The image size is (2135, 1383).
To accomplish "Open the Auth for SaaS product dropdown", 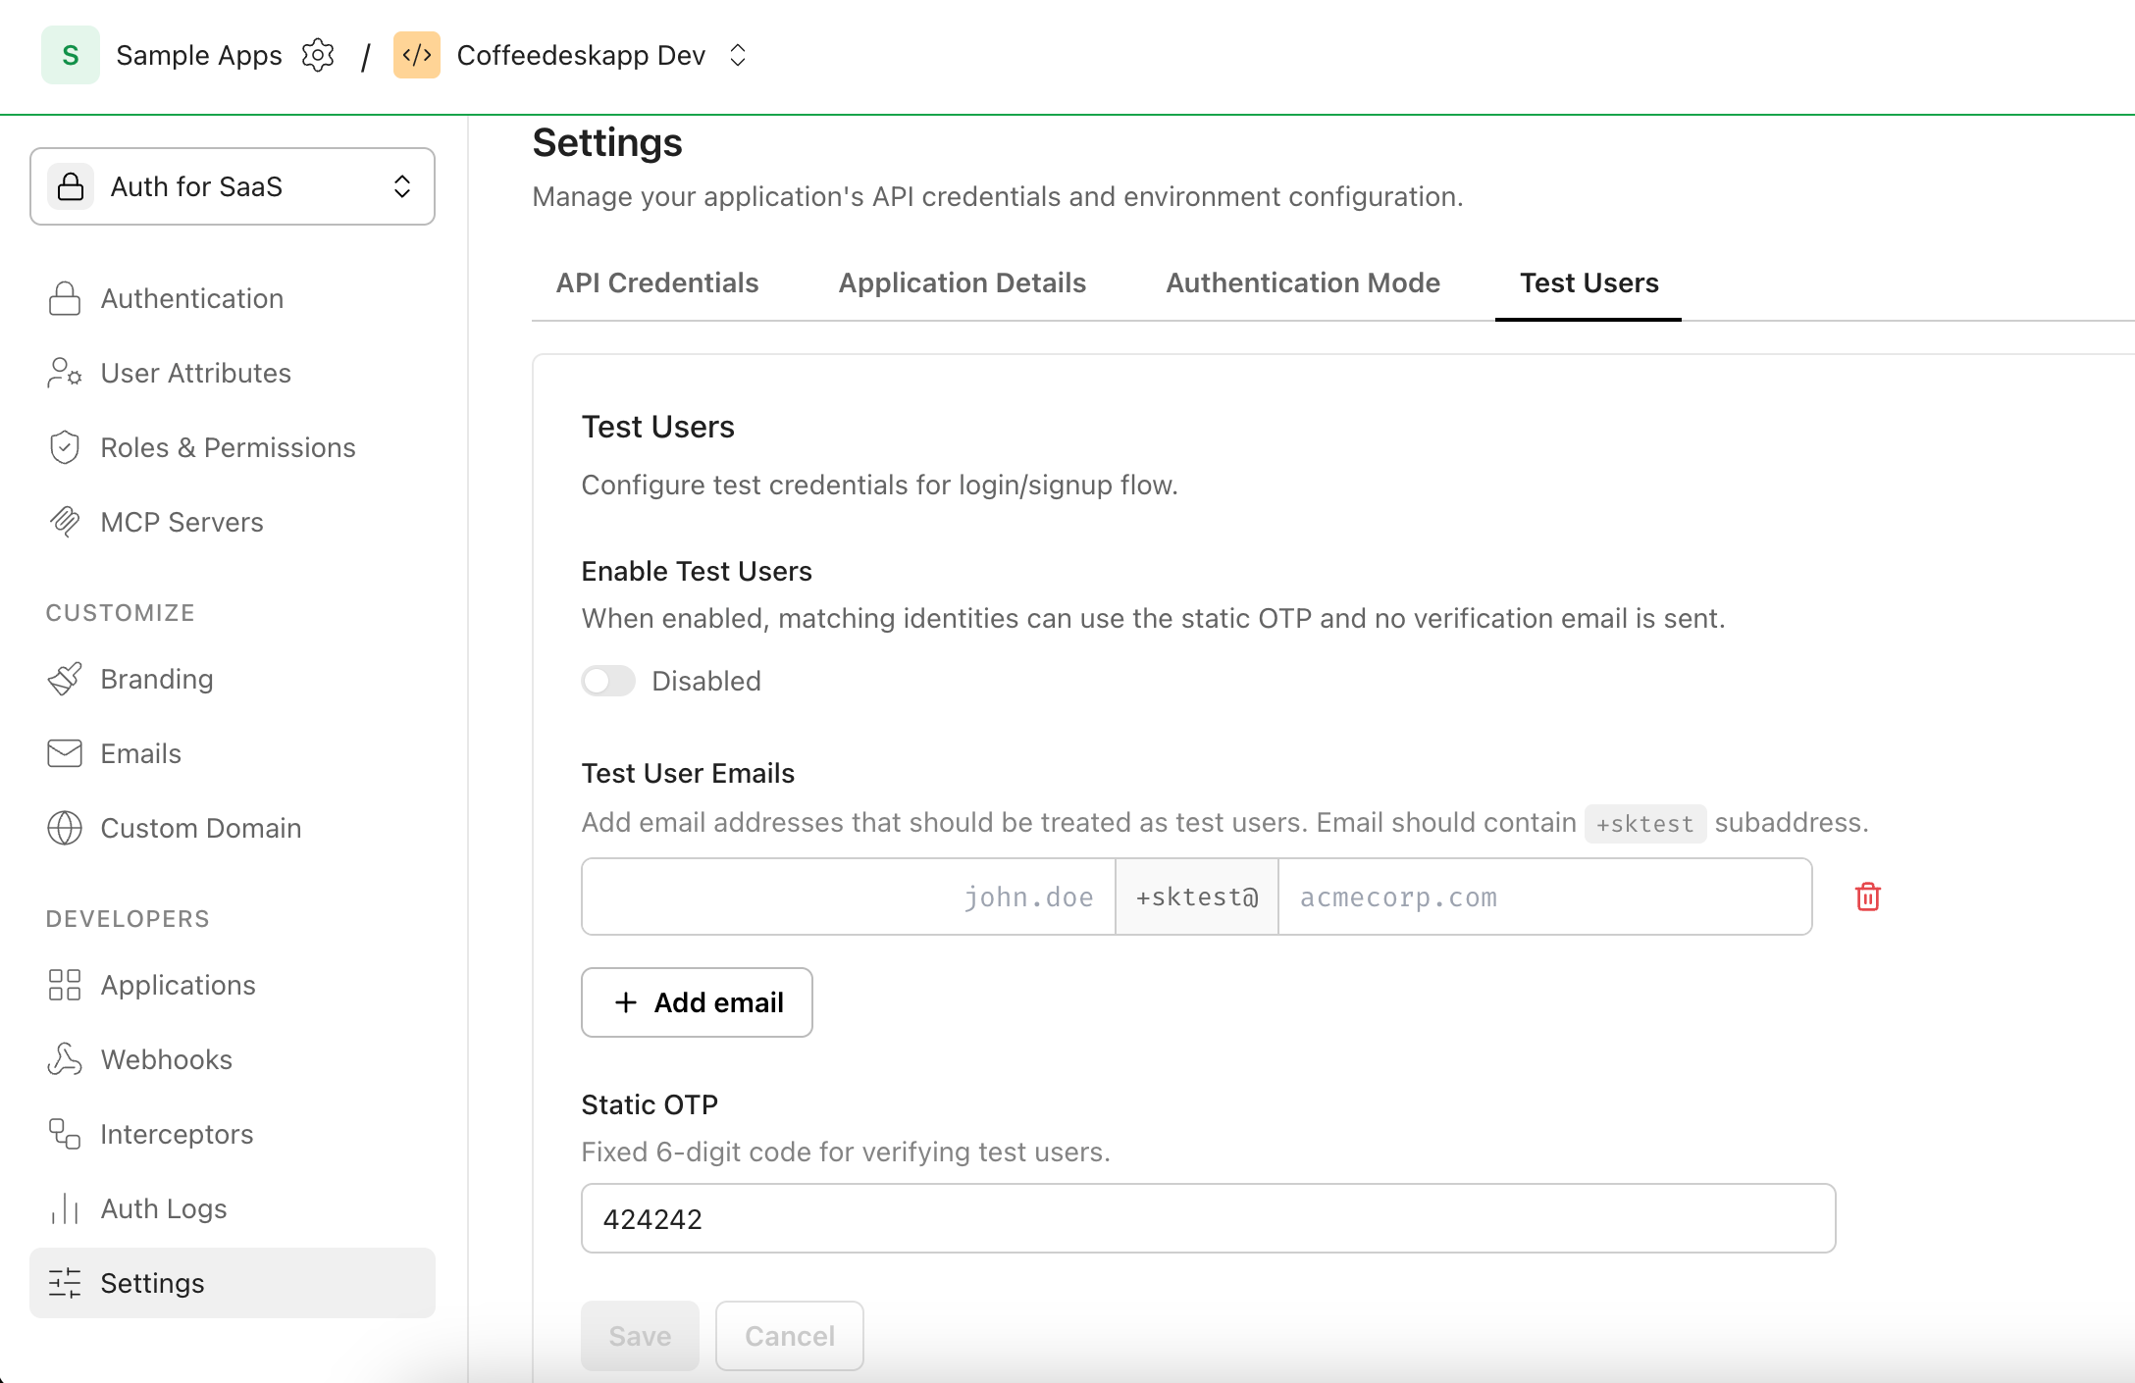I will pyautogui.click(x=233, y=186).
